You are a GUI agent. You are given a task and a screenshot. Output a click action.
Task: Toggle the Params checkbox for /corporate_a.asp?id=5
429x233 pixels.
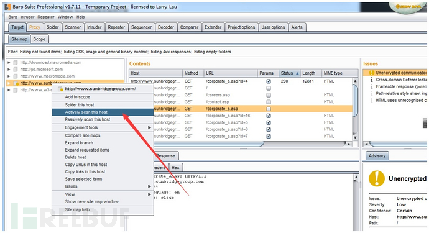click(x=269, y=122)
